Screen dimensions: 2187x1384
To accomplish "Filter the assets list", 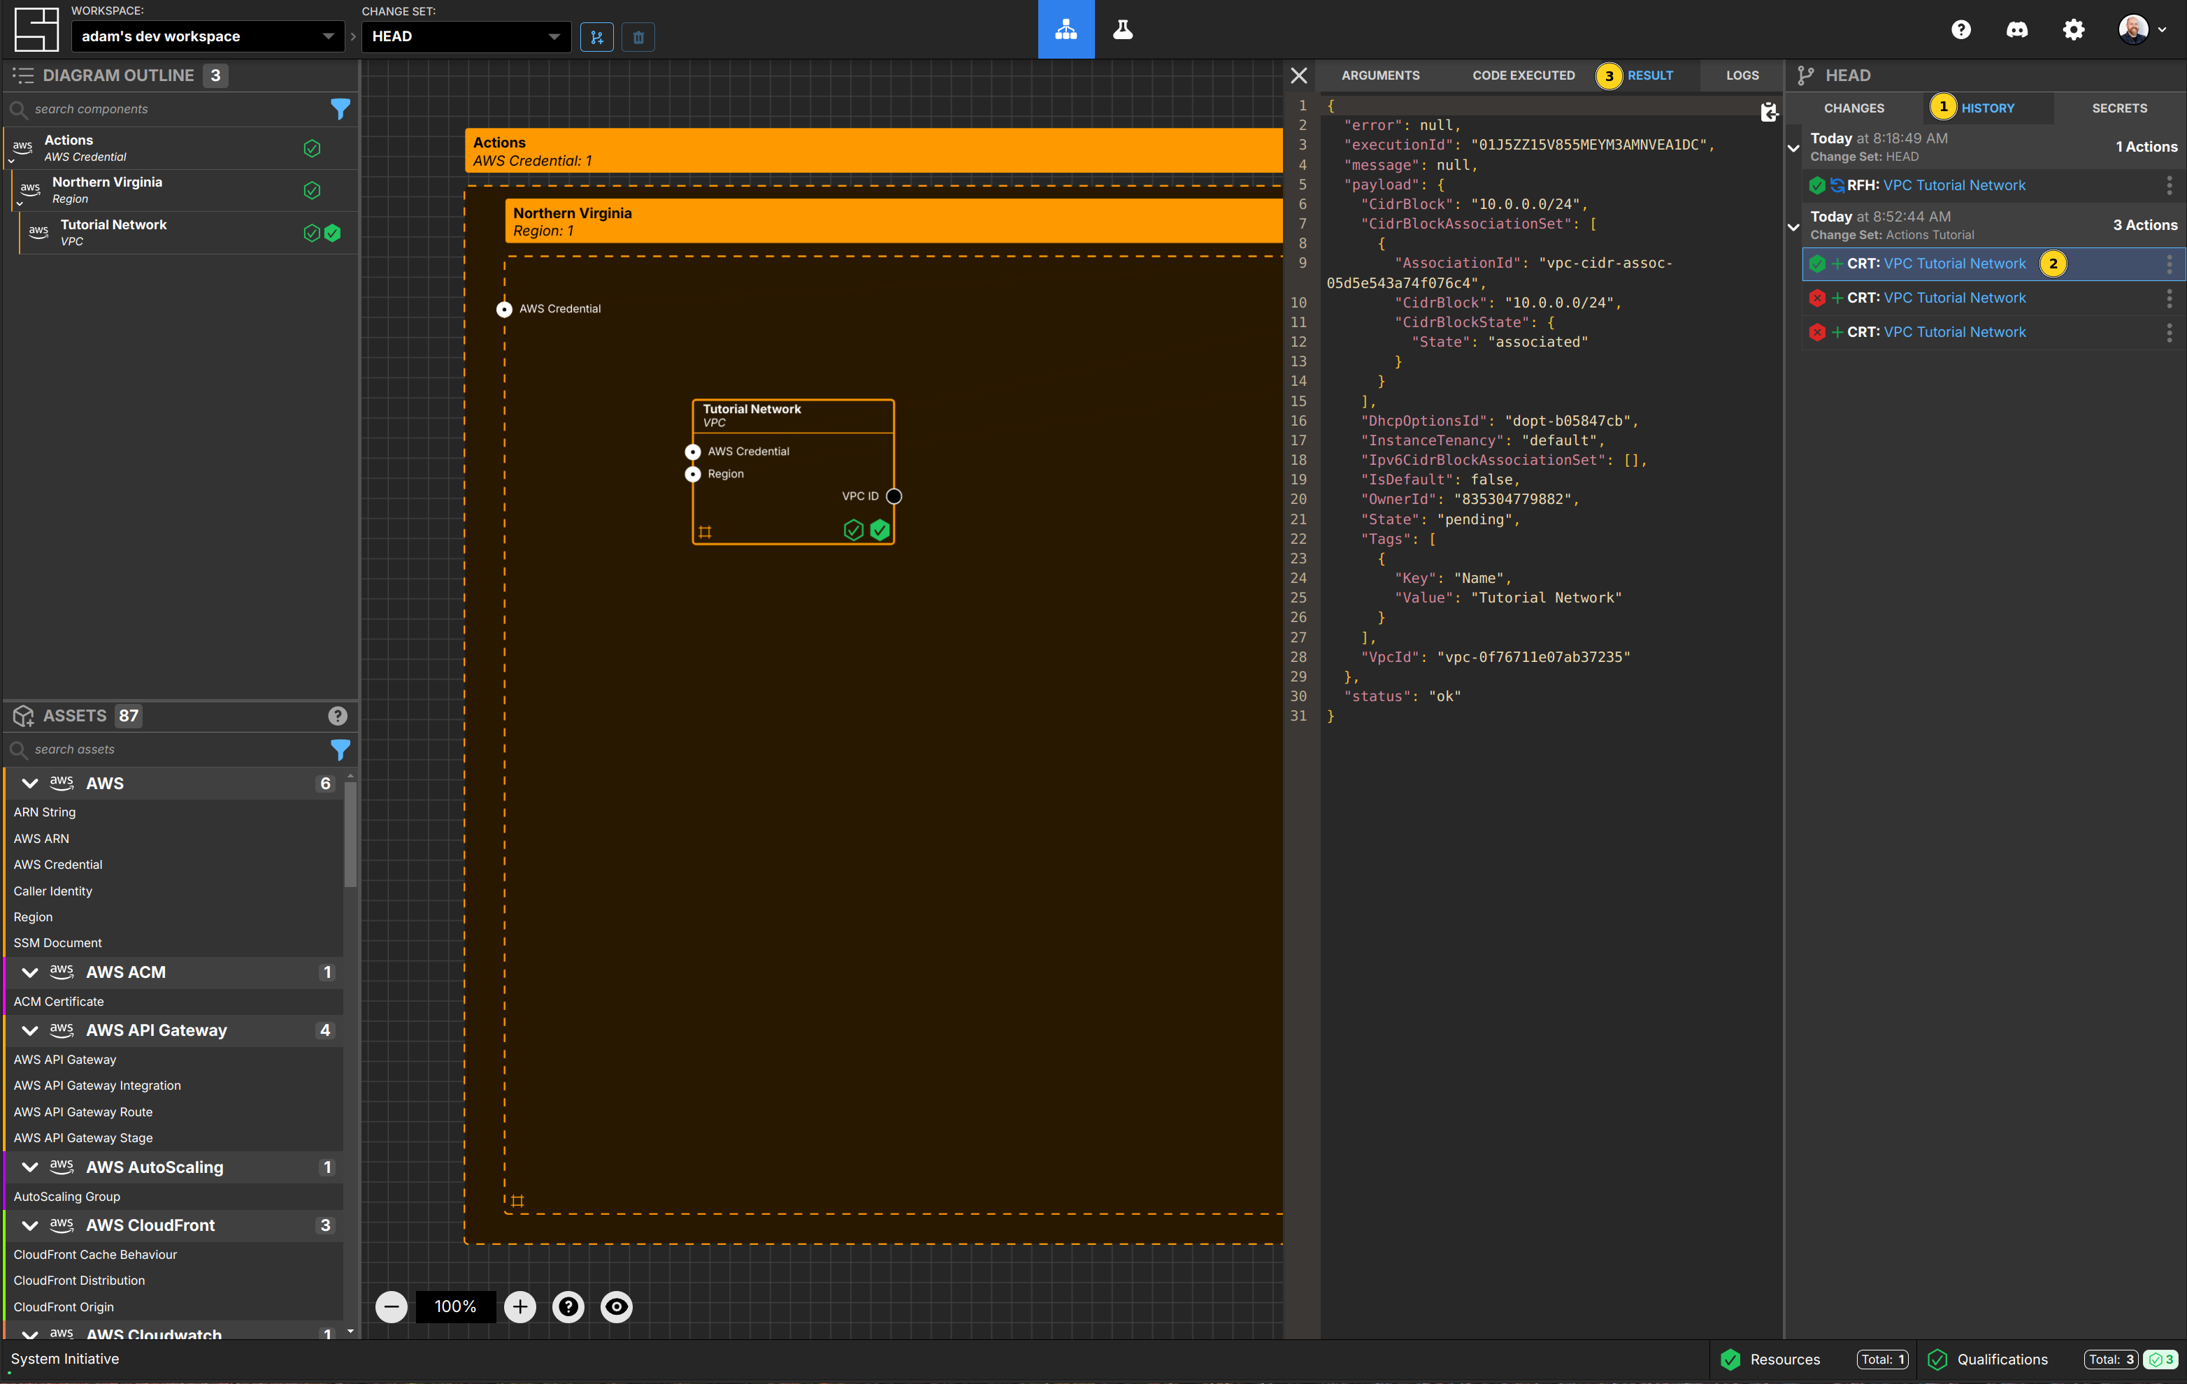I will pos(340,749).
